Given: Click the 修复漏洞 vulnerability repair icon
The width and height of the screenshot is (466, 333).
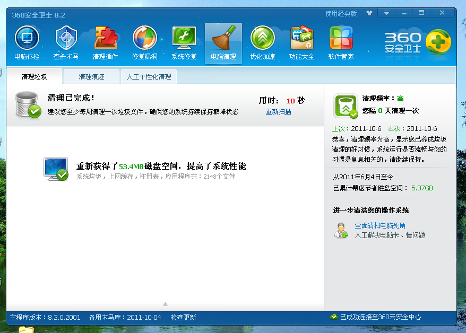Looking at the screenshot, I should 145,38.
